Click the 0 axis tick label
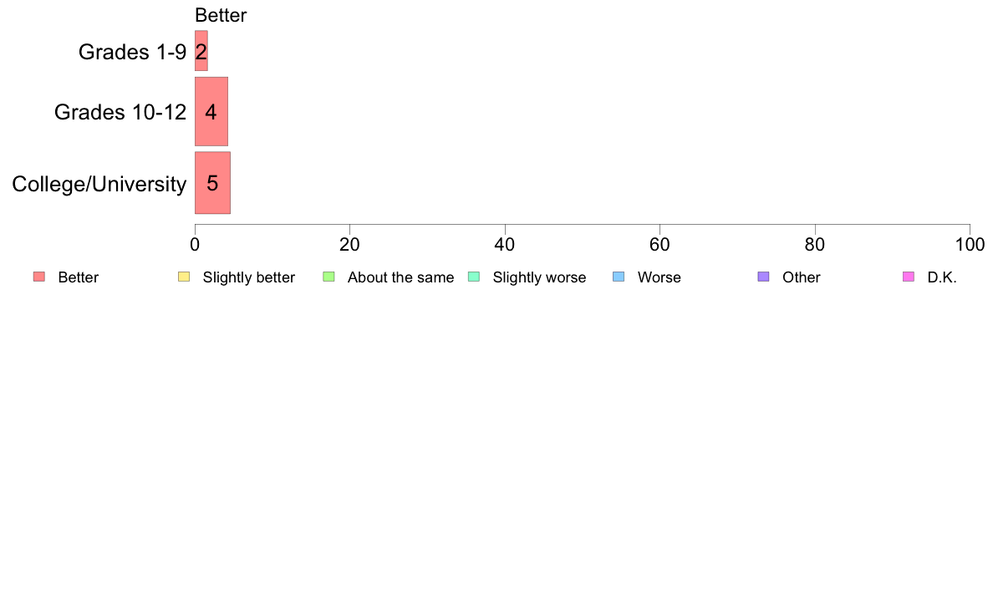 195,245
